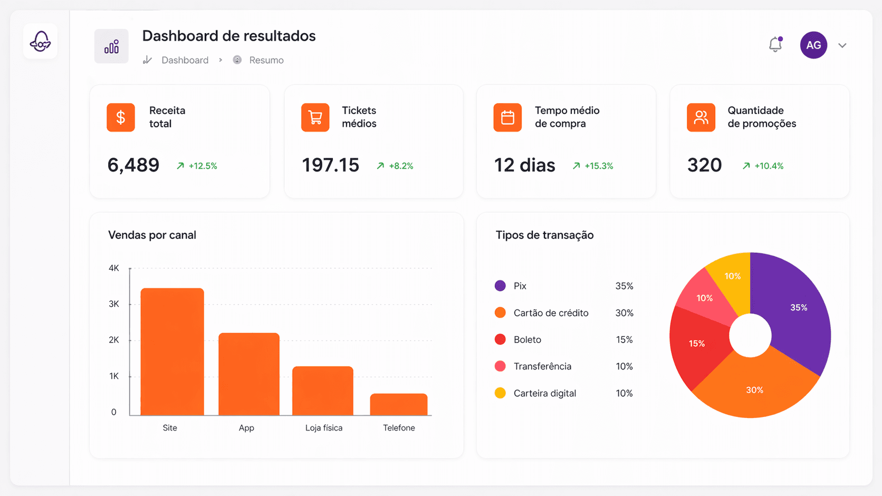Open the app logo in the sidebar
The image size is (882, 496).
40,41
